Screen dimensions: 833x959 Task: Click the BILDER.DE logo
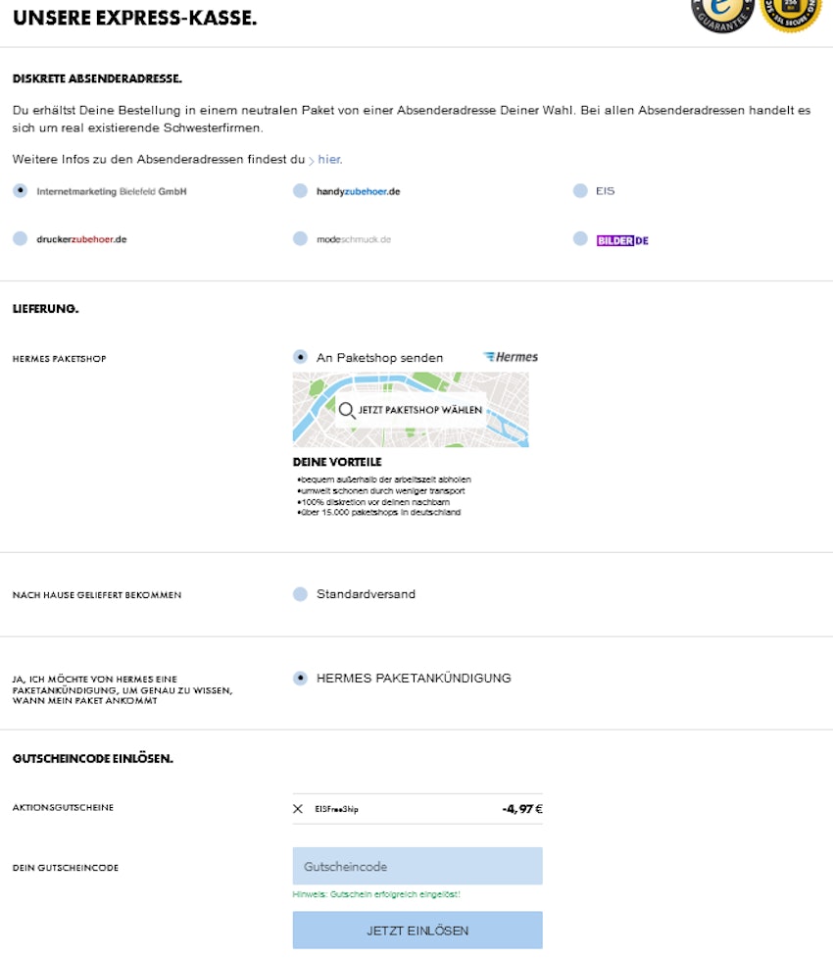[622, 239]
